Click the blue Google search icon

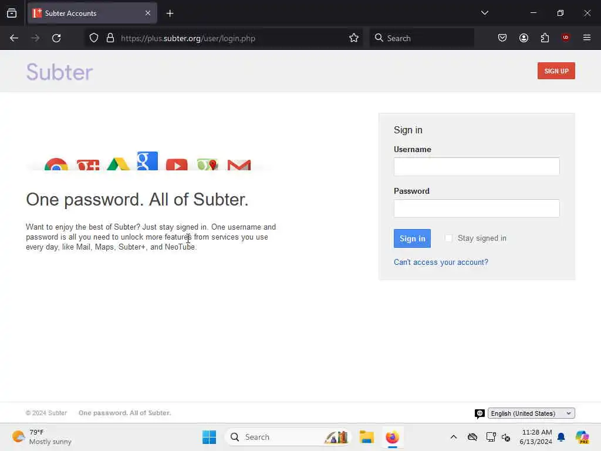(x=147, y=161)
